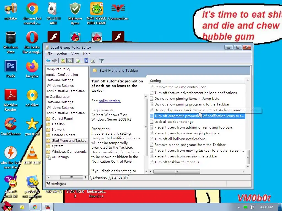Select 'Do not allow pinning items in Jump Lists'

[186, 99]
